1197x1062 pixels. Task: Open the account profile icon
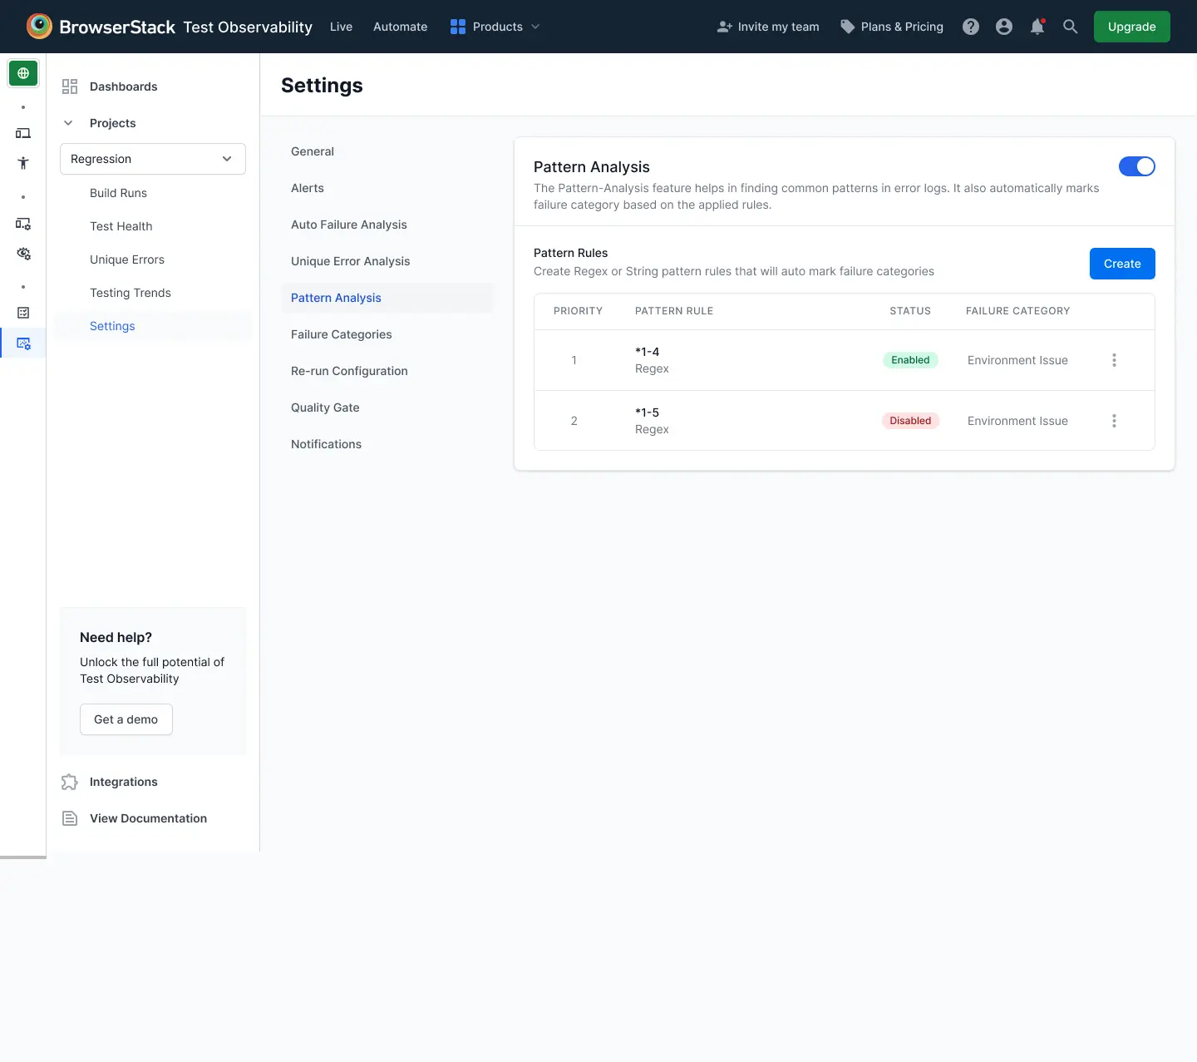1004,27
